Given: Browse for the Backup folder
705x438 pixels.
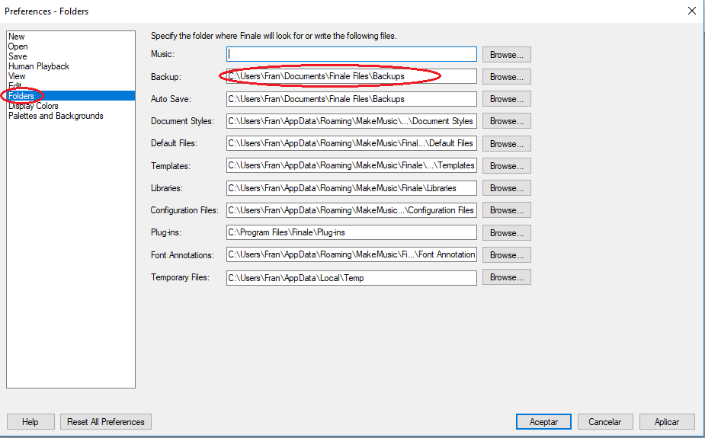Looking at the screenshot, I should (507, 76).
